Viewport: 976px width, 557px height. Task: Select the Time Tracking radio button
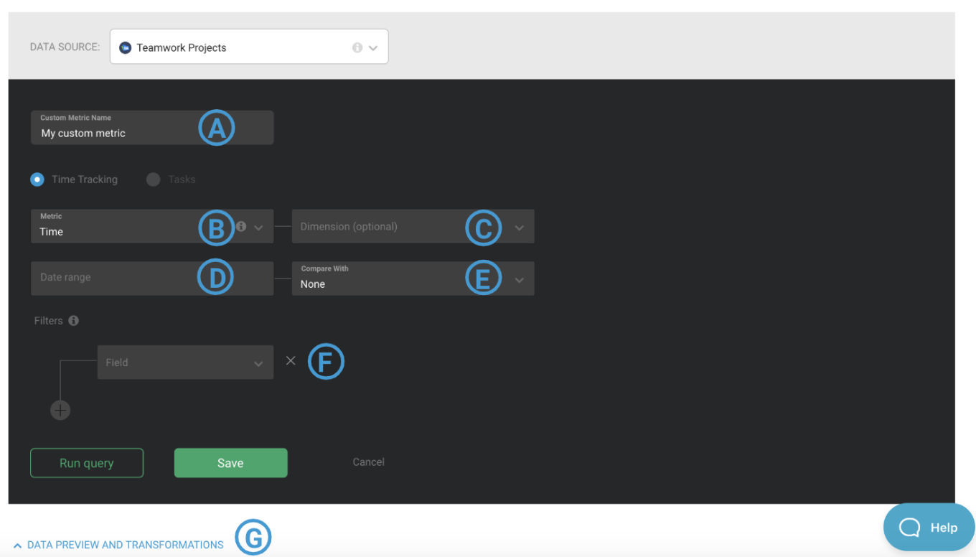[x=37, y=179]
